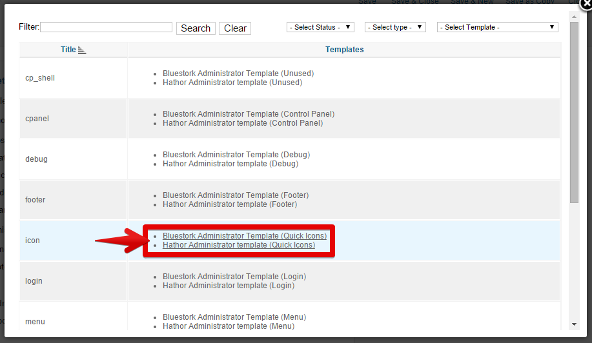
Task: Click the ascending sort icon beside Title
Action: point(82,50)
